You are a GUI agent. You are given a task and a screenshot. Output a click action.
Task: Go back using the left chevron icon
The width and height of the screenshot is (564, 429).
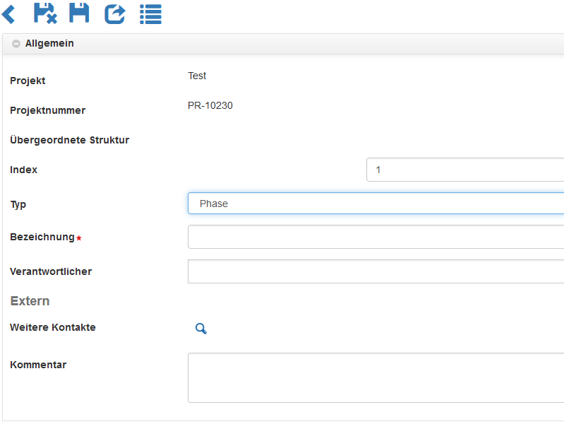9,13
